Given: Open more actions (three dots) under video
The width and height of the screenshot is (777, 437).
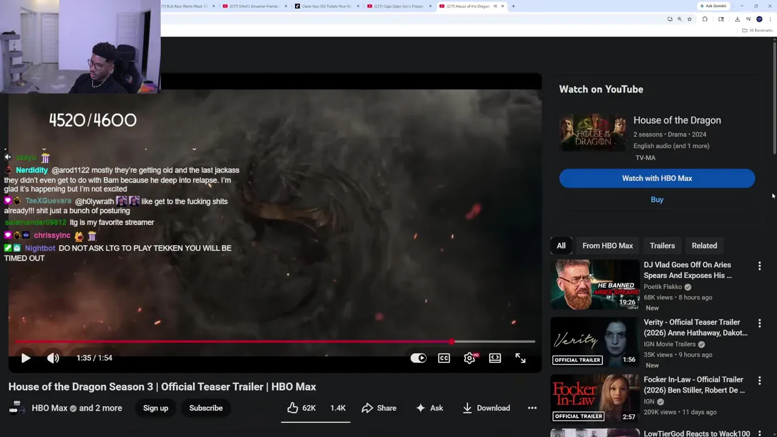Looking at the screenshot, I should coord(532,408).
